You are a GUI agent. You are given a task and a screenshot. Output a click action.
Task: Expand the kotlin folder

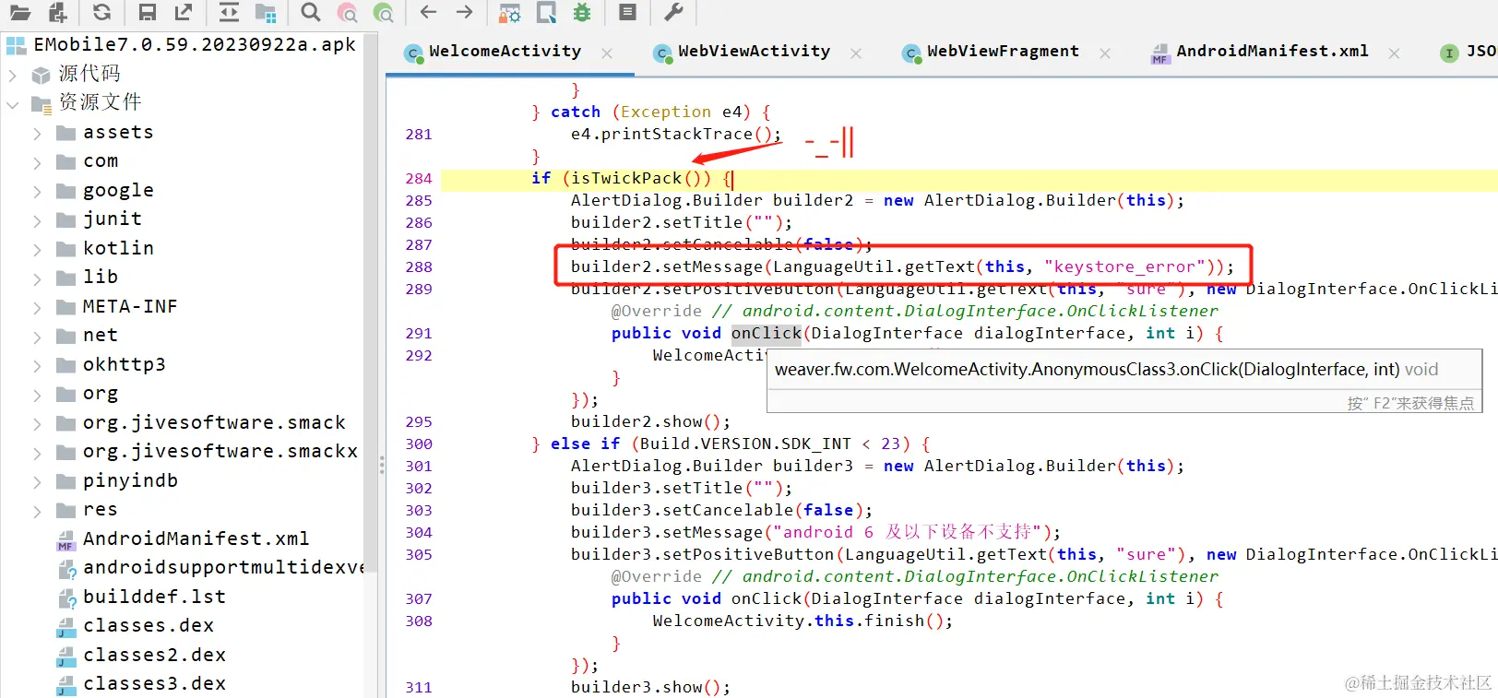coord(37,250)
